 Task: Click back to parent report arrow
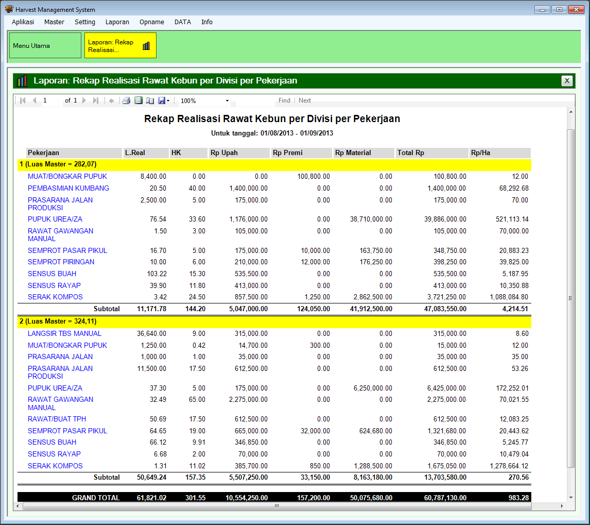111,100
